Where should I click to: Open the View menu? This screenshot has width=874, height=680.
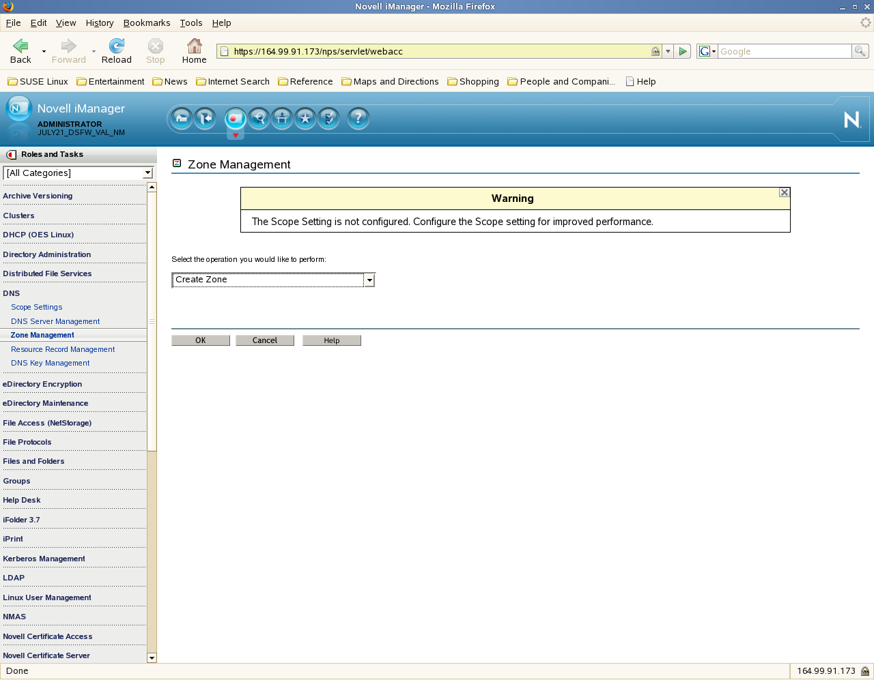[x=66, y=23]
